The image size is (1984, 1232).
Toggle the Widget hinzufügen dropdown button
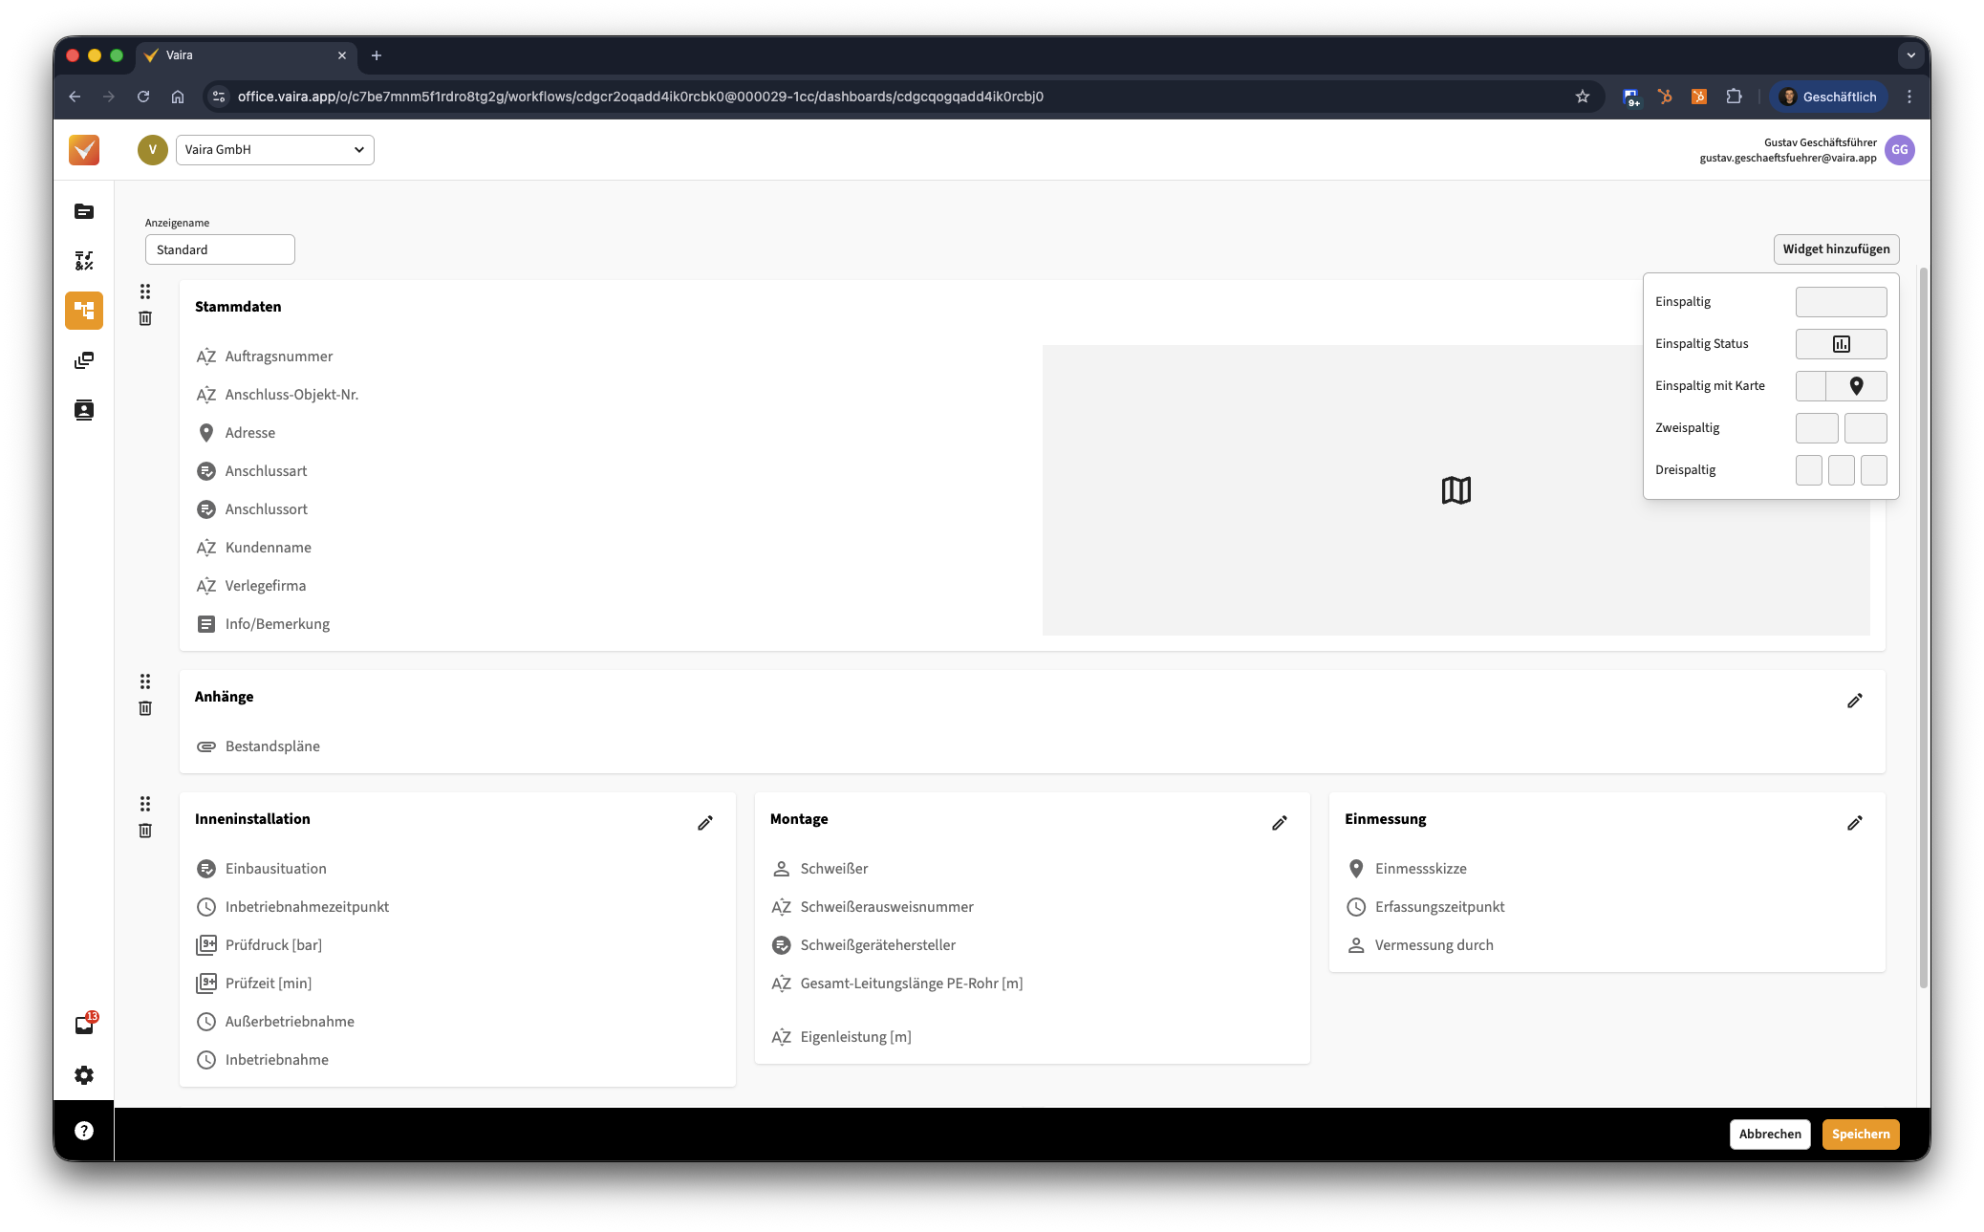coord(1836,249)
